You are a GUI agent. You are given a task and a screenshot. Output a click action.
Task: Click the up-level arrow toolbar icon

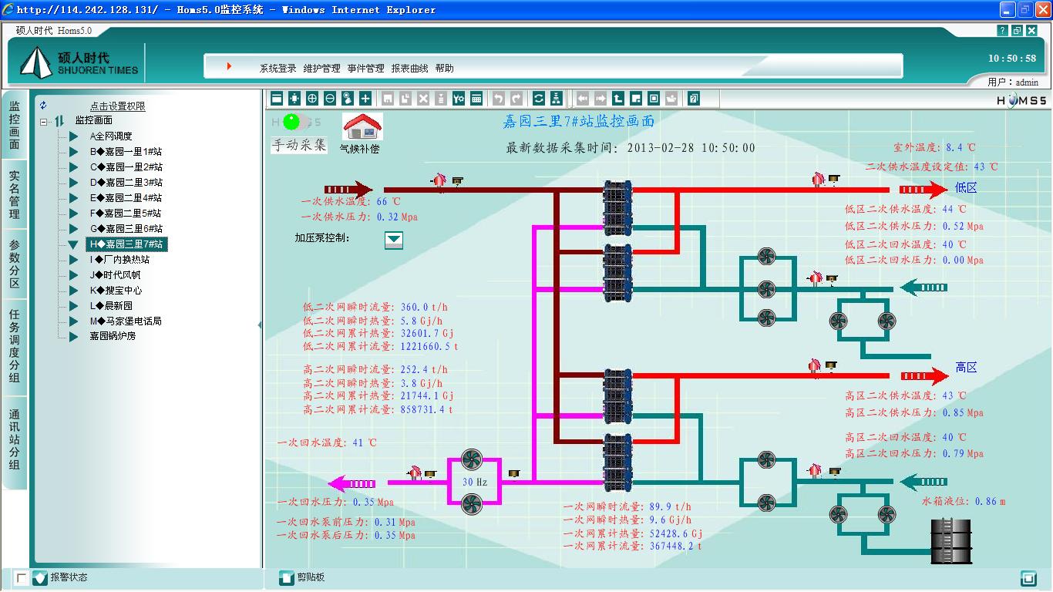click(x=618, y=99)
